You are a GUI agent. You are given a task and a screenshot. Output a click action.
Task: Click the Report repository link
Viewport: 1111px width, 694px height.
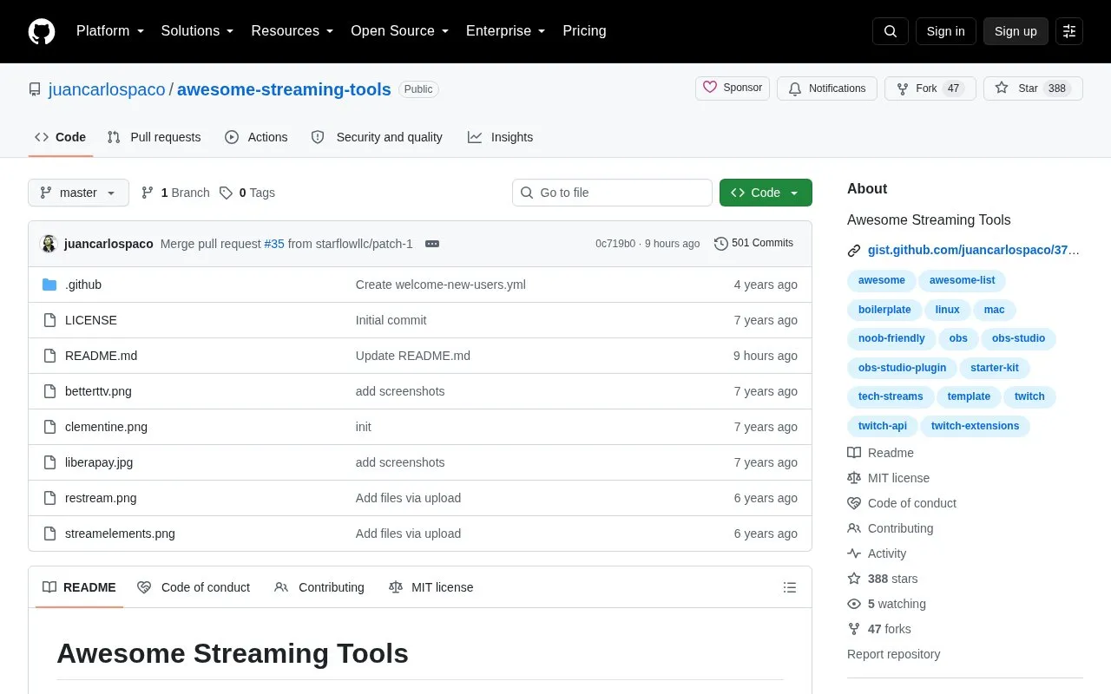coord(893,654)
